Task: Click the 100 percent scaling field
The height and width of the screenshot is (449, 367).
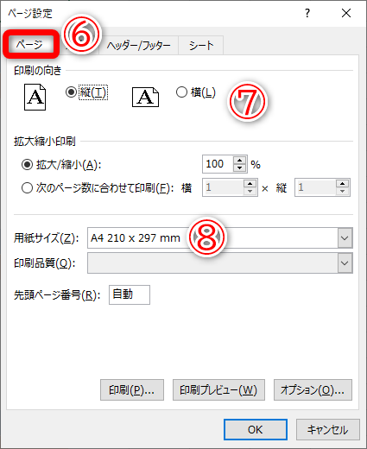Action: pyautogui.click(x=218, y=164)
